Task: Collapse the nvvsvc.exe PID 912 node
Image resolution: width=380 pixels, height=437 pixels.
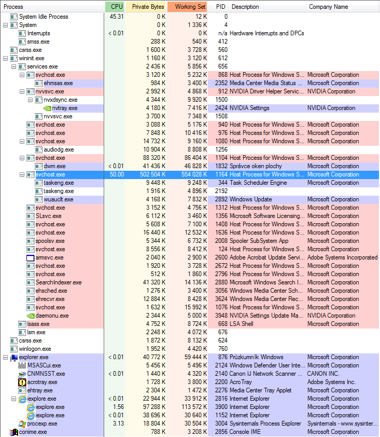Action: [22, 91]
